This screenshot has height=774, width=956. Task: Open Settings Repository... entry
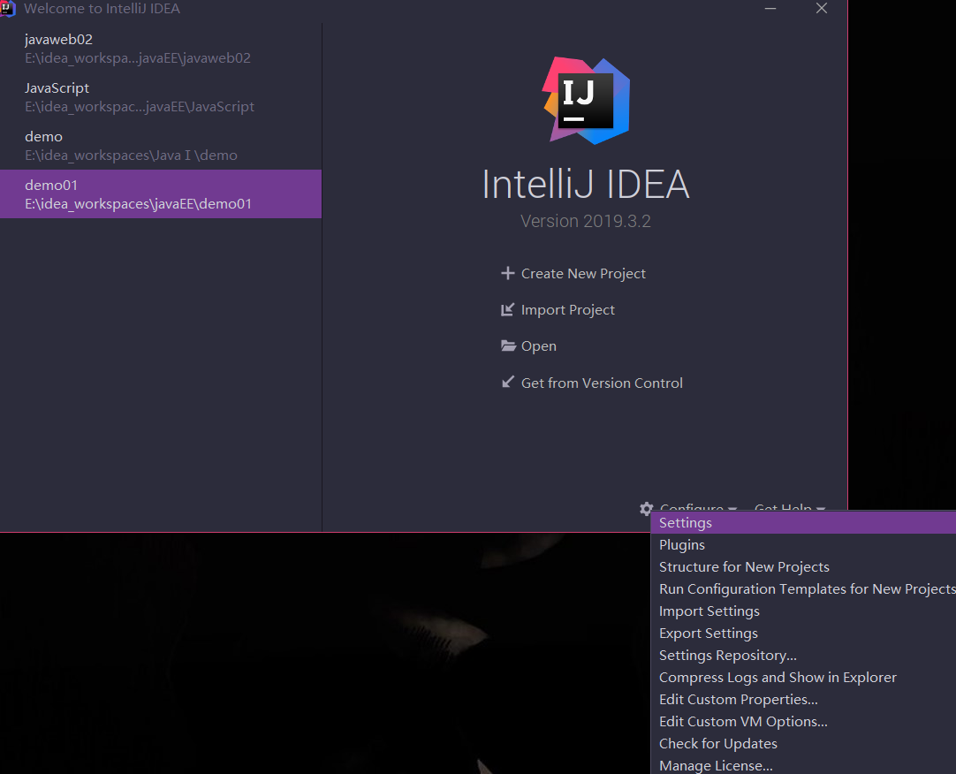pyautogui.click(x=803, y=655)
